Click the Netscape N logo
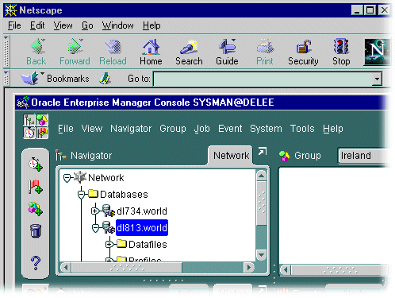395x298 pixels. [377, 52]
